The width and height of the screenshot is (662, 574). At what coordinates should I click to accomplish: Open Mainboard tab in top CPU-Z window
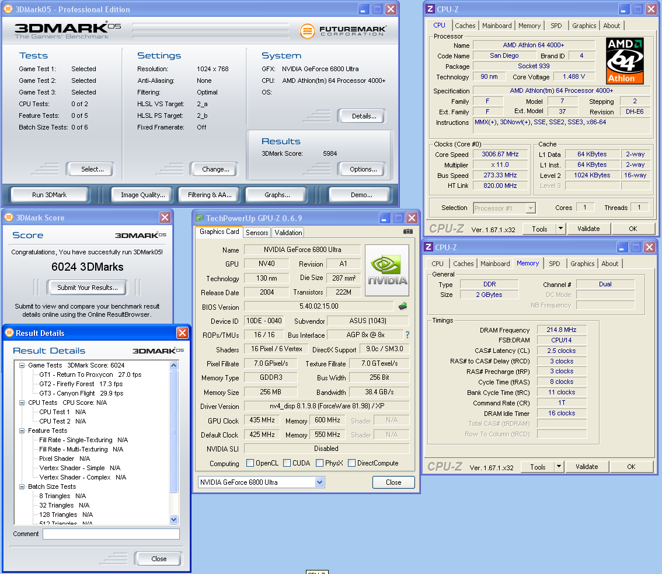(497, 26)
